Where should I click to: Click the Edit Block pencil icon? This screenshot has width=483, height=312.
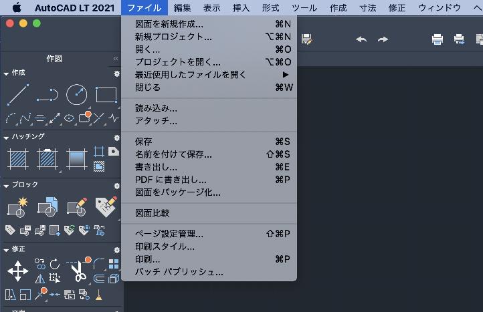point(77,207)
